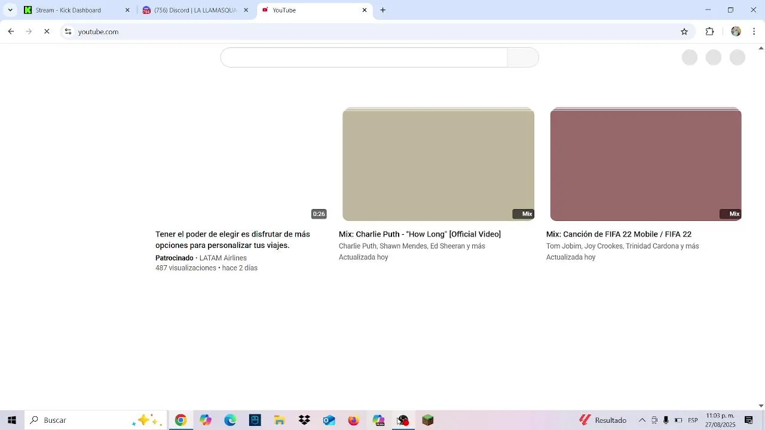Click the 0:26 duration badge on ad
This screenshot has width=765, height=430.
pyautogui.click(x=319, y=214)
